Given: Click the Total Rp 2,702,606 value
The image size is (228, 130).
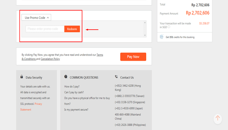Looking at the screenshot, I should (200, 5).
